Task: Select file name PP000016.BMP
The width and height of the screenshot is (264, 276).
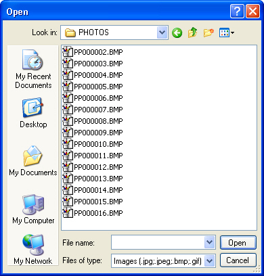Action: point(98,213)
